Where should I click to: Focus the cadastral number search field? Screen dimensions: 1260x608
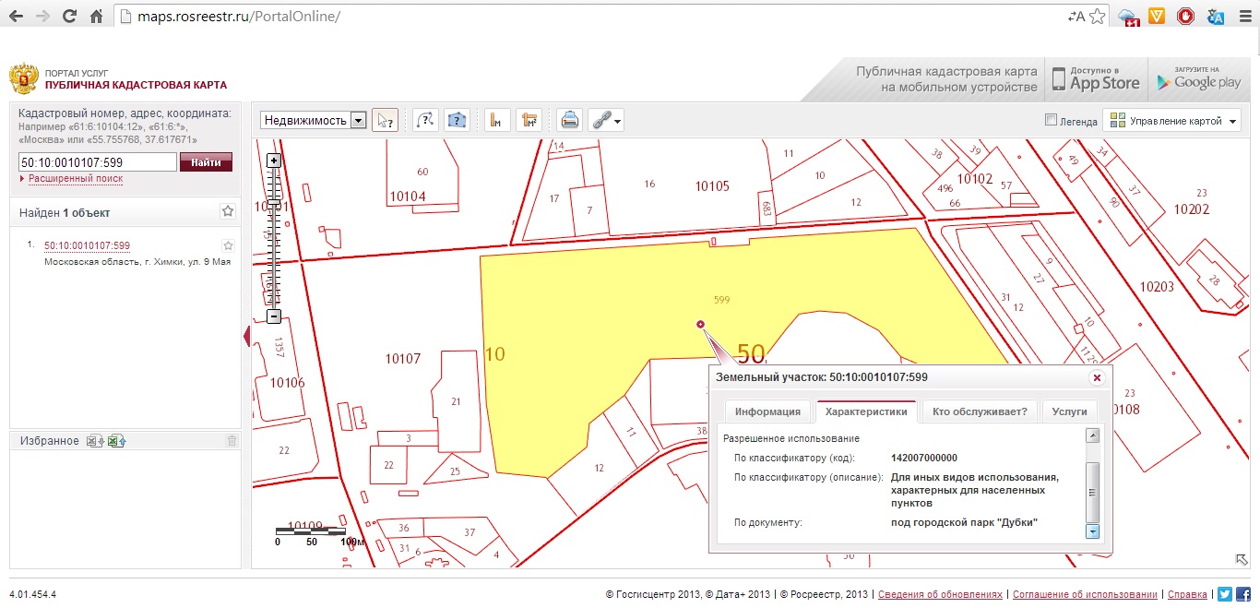pos(97,162)
